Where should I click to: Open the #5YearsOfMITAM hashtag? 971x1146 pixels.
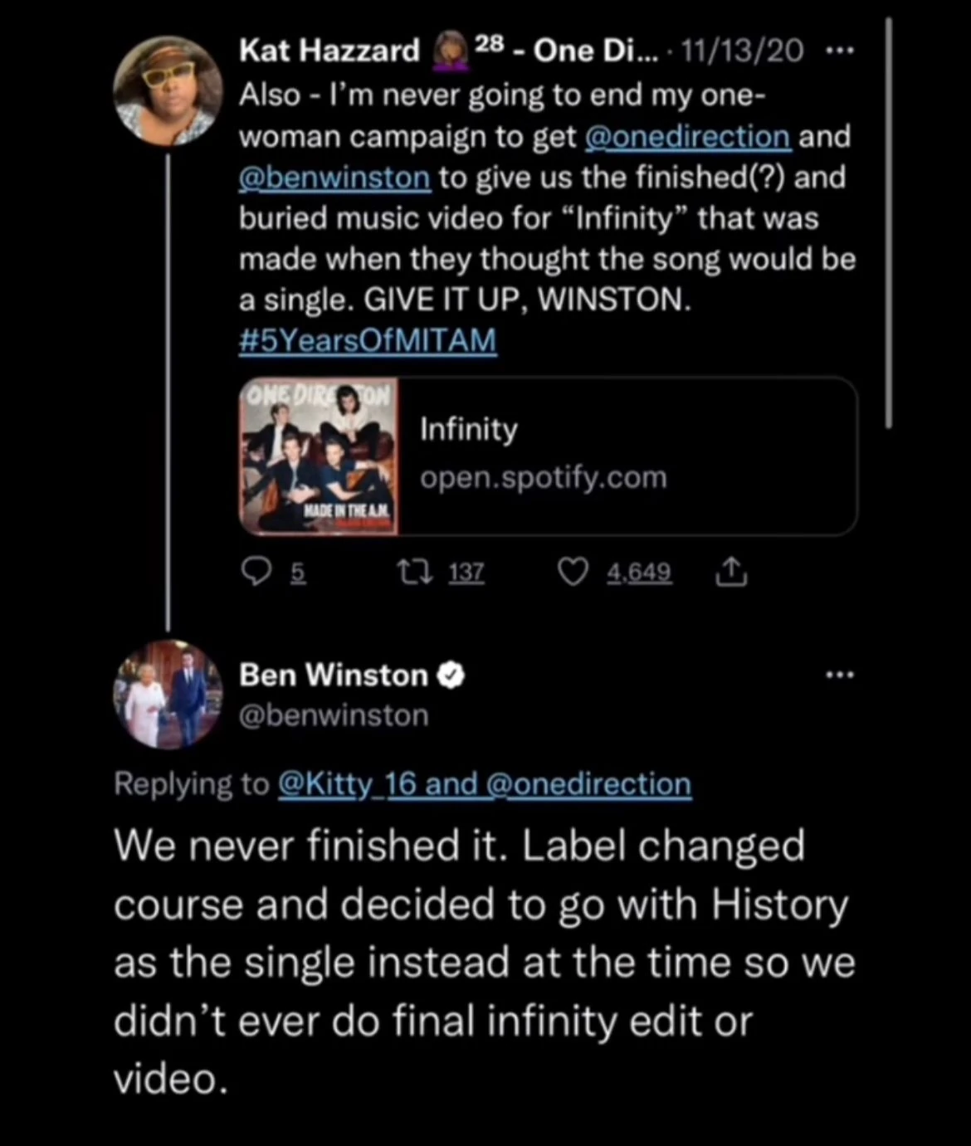368,340
